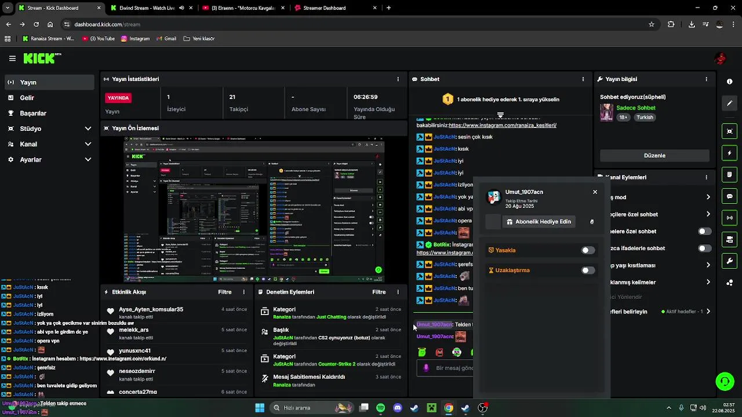742x417 pixels.
Task: Collapse the pinned chat banner arrow
Action: pos(500,115)
